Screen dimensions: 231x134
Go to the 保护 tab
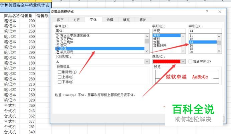pos(143,20)
